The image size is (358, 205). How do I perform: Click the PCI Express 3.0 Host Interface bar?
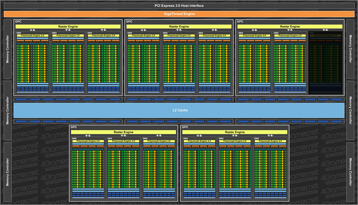(179, 6)
